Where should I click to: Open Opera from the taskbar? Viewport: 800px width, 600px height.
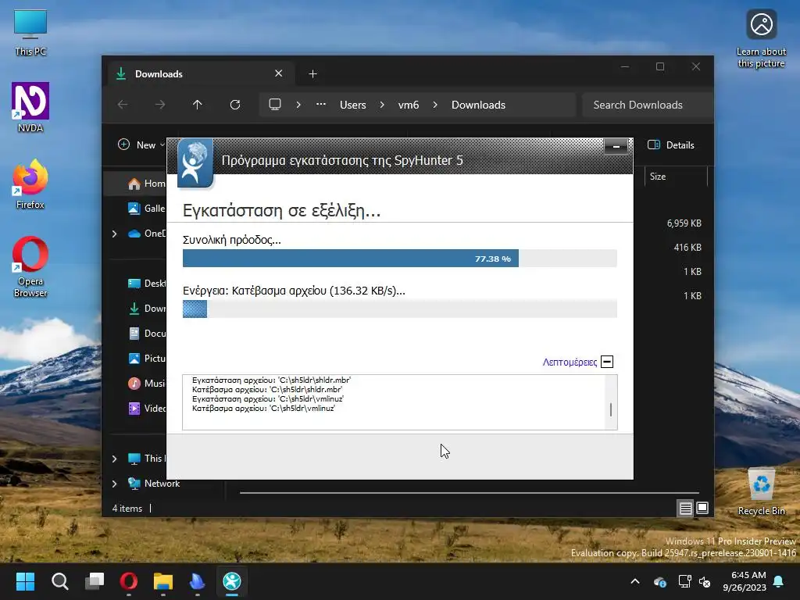[129, 581]
